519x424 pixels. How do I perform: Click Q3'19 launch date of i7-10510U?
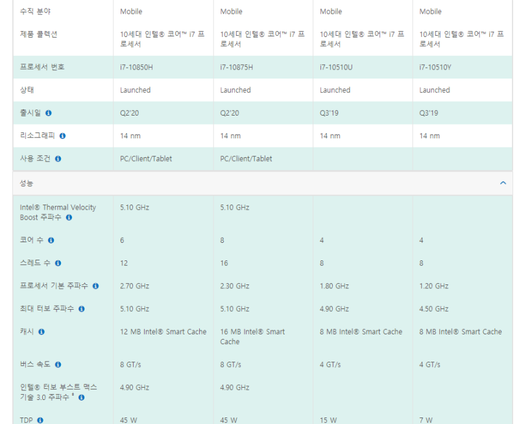point(329,113)
